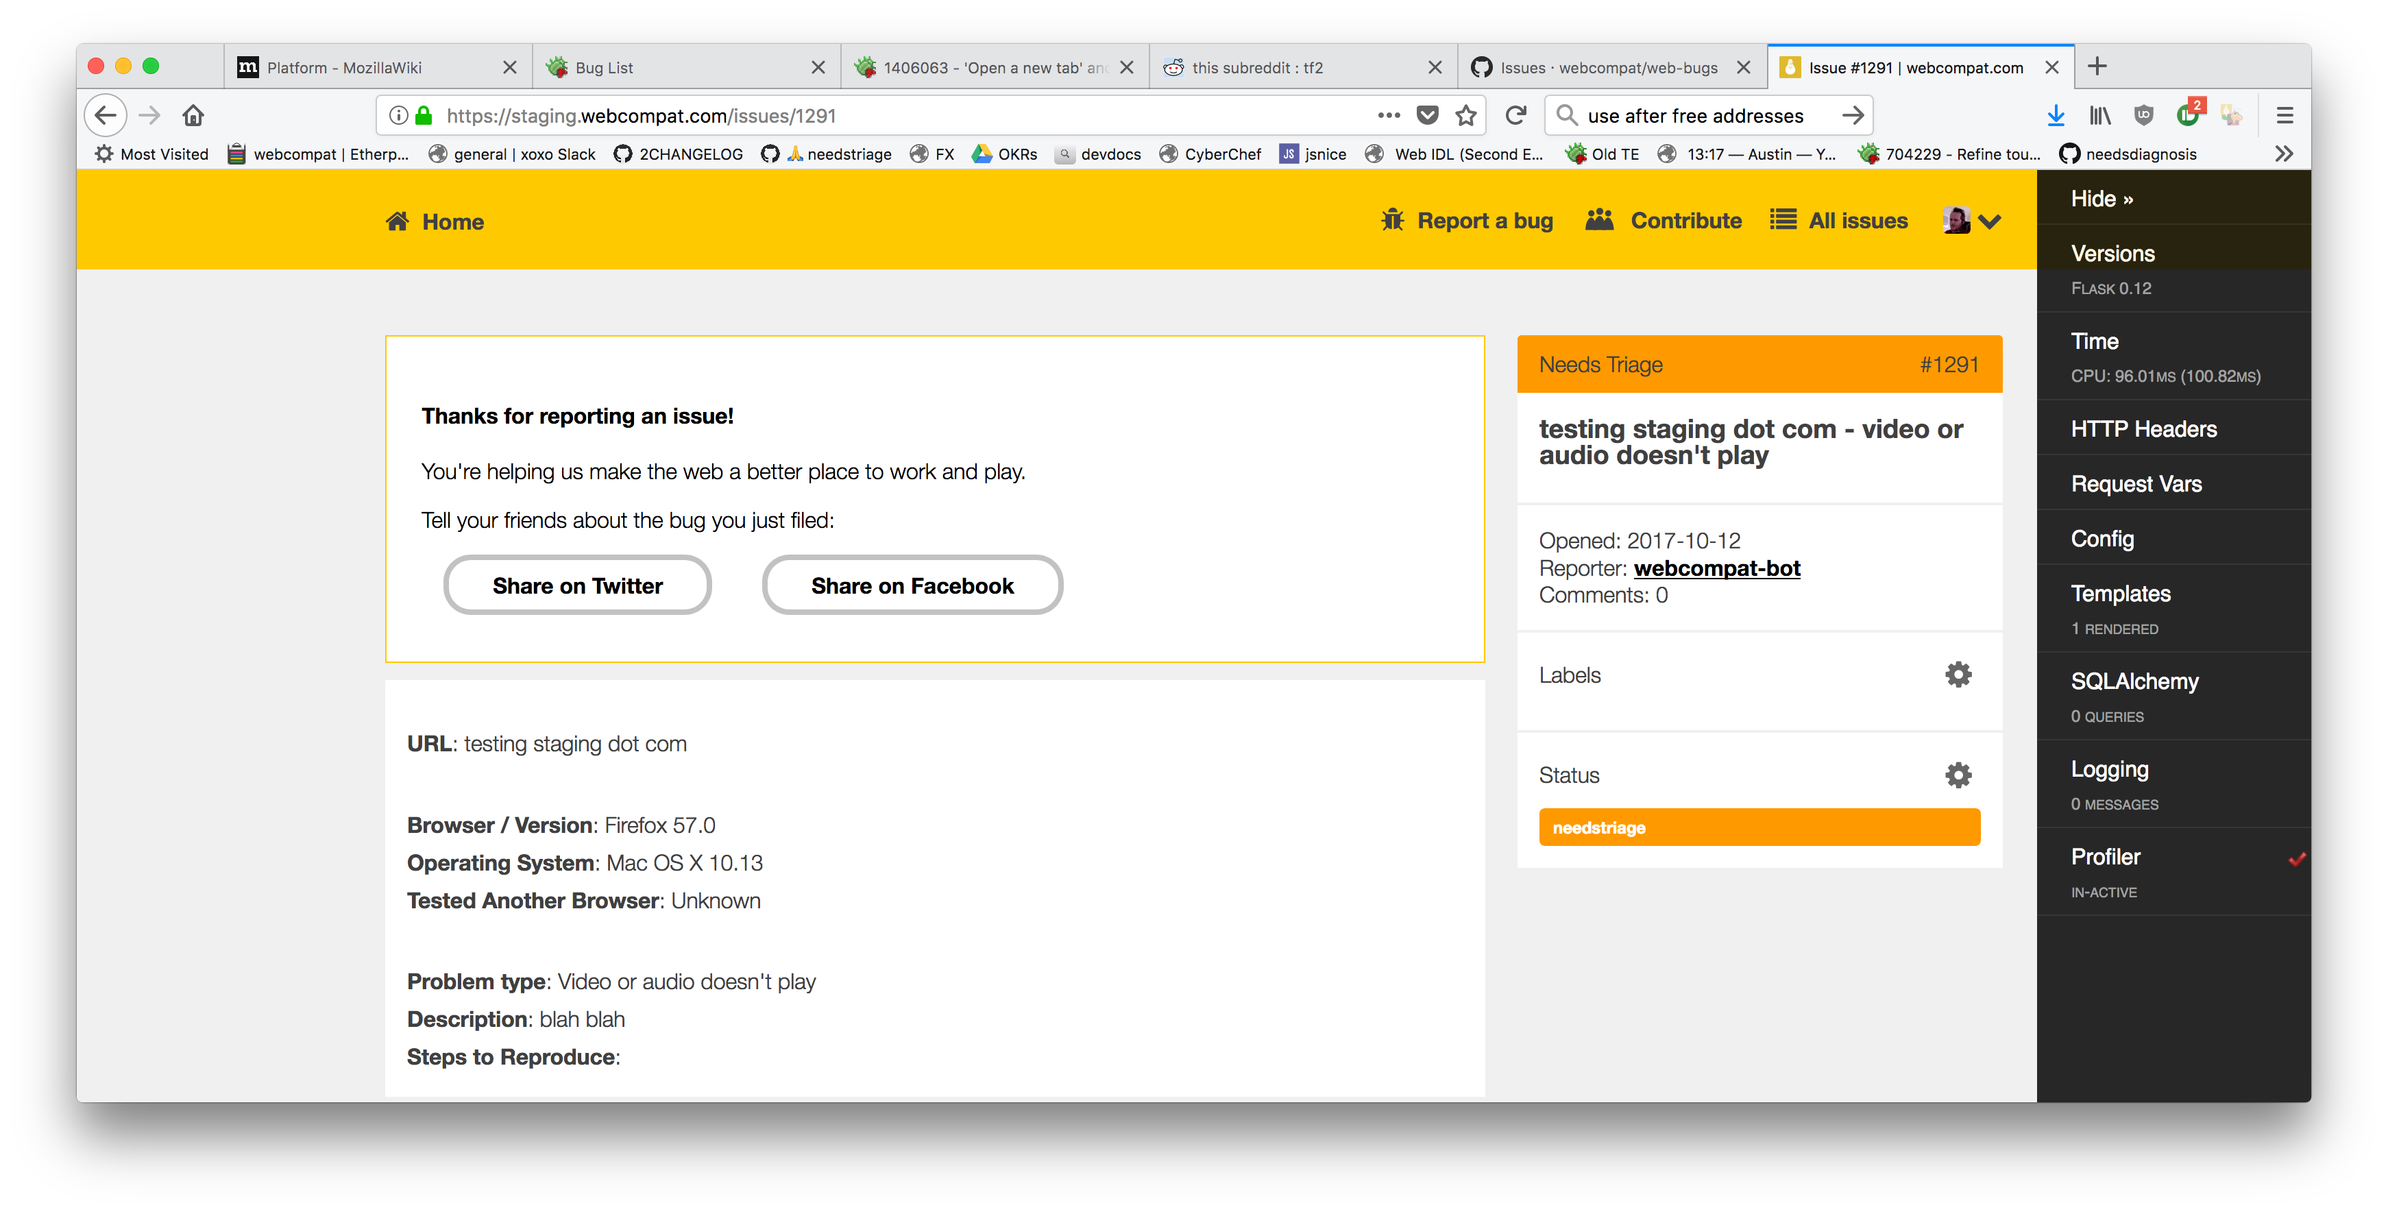Image resolution: width=2388 pixels, height=1212 pixels.
Task: Open the Firefox library icon
Action: coord(2099,115)
